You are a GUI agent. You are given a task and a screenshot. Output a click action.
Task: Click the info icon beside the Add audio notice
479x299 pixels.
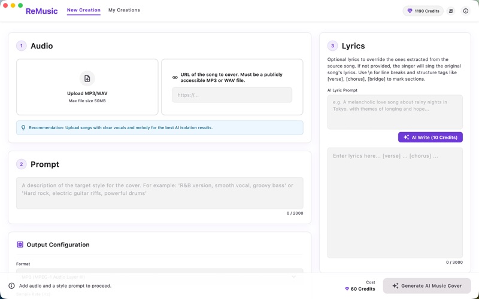(11, 286)
